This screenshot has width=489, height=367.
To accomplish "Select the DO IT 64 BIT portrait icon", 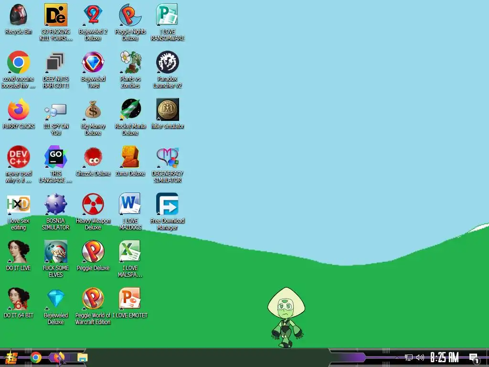I will (x=19, y=299).
